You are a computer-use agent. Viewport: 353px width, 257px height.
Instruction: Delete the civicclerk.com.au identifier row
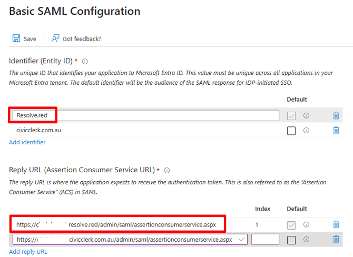[336, 131]
